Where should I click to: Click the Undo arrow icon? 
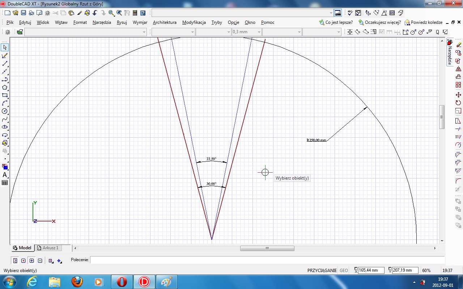click(95, 13)
